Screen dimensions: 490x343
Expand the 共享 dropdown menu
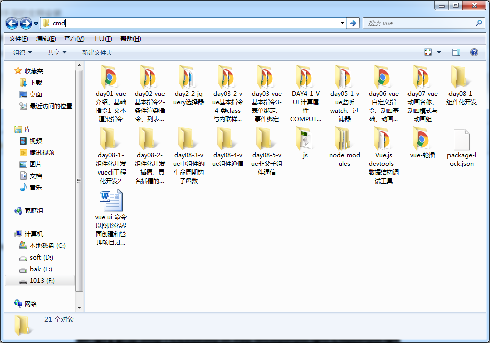coord(57,53)
